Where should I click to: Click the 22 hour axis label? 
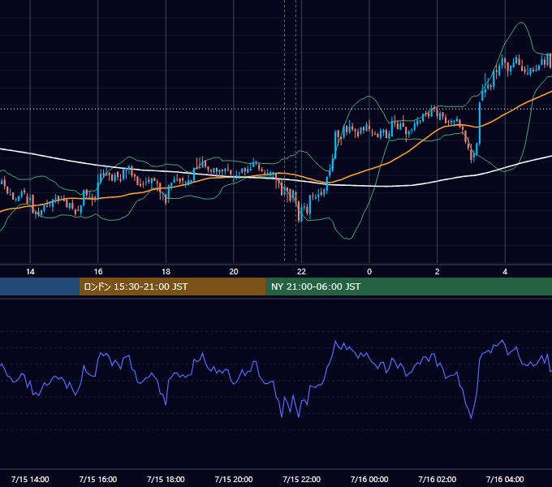click(x=301, y=272)
